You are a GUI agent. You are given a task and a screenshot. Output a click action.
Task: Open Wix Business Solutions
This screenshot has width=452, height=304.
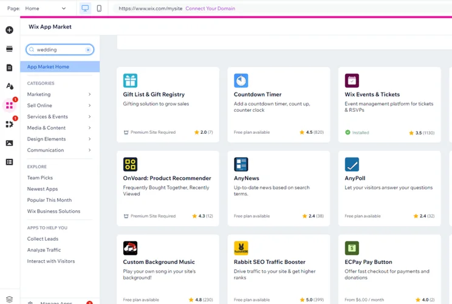(53, 211)
